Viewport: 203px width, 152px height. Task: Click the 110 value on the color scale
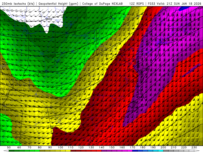coord(71,147)
